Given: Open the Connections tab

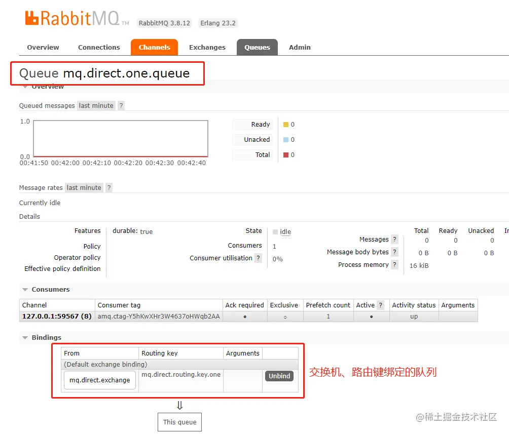Looking at the screenshot, I should [x=99, y=48].
